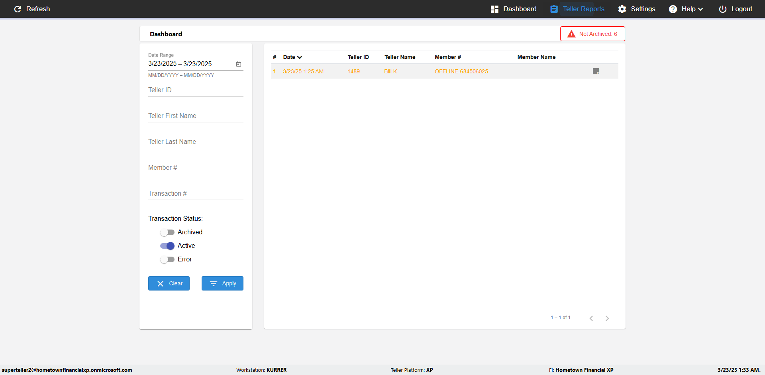Focus the Teller Last Name field
The image size is (765, 375).
click(x=196, y=142)
